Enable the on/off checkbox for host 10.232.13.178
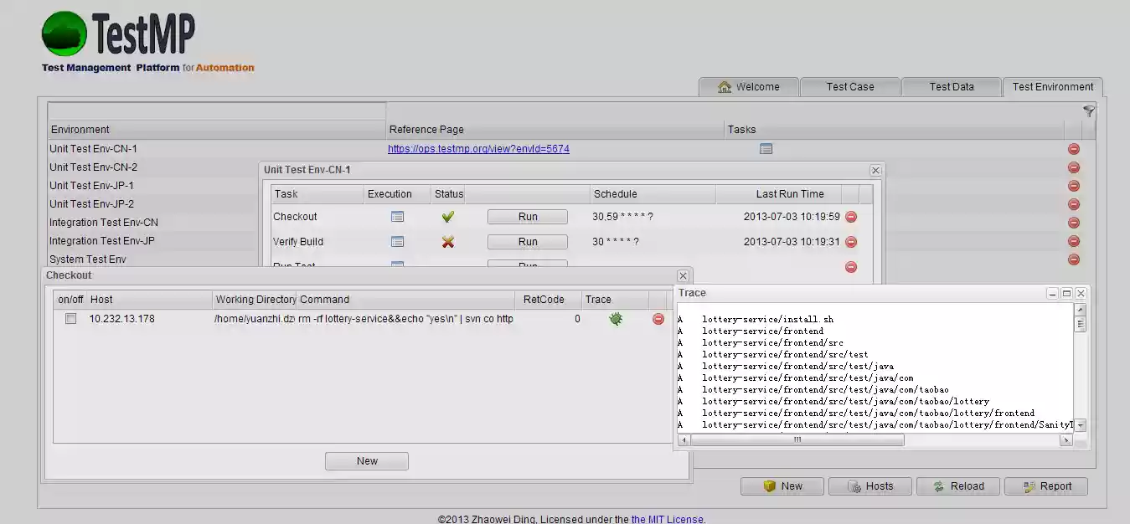 (70, 319)
